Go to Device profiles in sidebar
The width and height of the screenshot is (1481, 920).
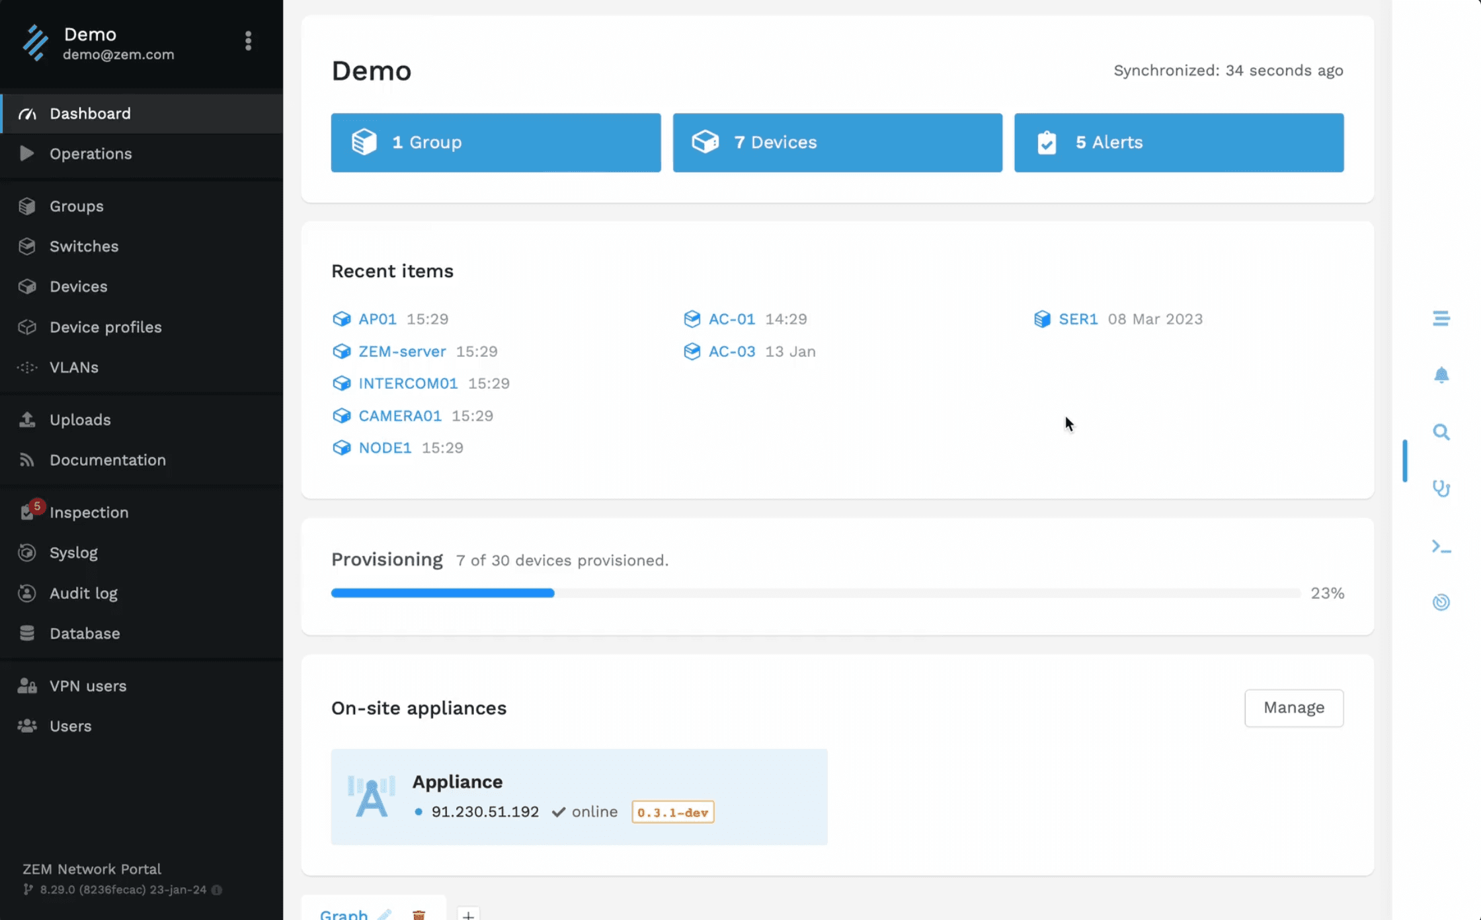105,327
